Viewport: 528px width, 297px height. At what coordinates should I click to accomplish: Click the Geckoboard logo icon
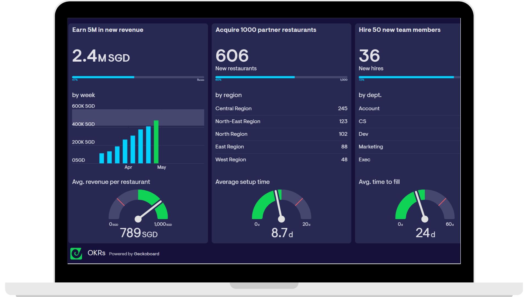click(76, 254)
